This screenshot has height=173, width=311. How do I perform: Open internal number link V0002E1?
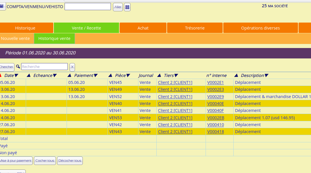coord(215,82)
